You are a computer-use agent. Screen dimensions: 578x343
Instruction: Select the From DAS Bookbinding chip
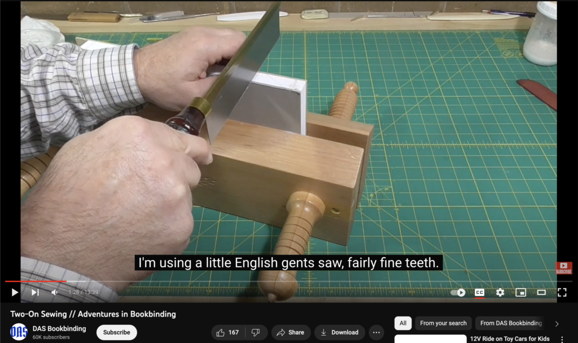pos(511,323)
